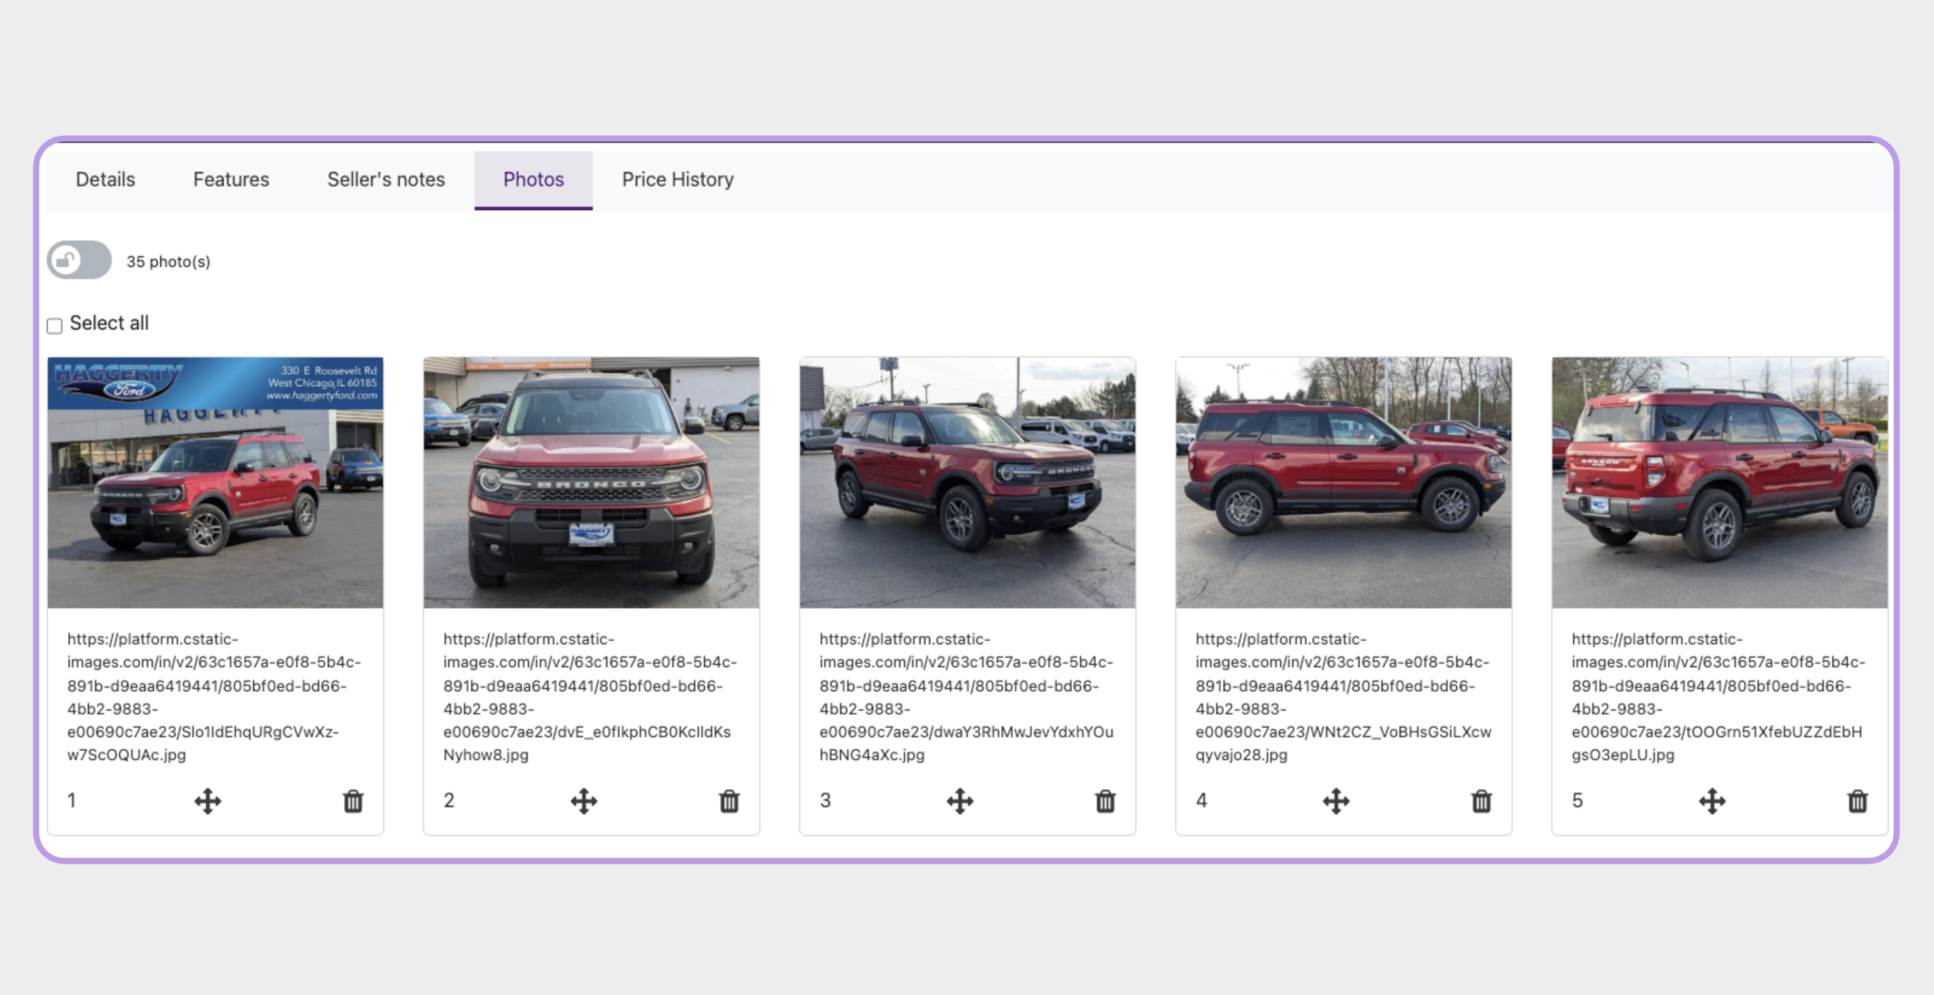Delete photo 1 with trash icon
Image resolution: width=1934 pixels, height=995 pixels.
coord(353,801)
